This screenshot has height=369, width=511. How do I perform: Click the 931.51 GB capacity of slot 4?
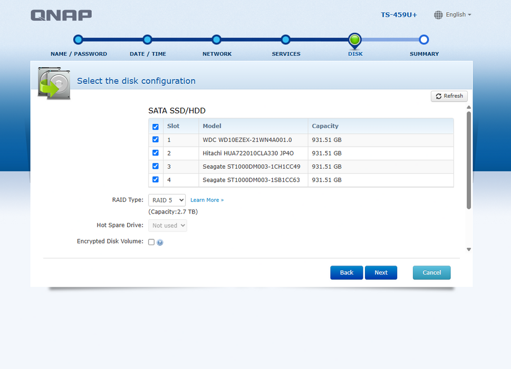pos(326,180)
